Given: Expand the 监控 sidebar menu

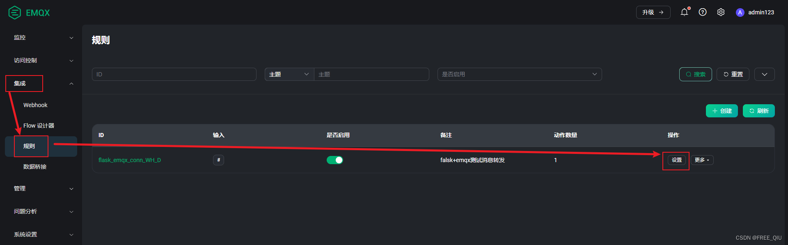Looking at the screenshot, I should pyautogui.click(x=44, y=37).
